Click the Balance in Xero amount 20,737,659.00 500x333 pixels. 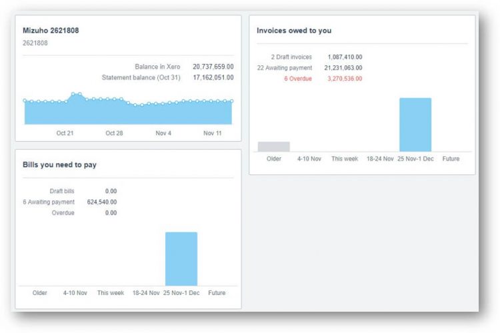213,67
